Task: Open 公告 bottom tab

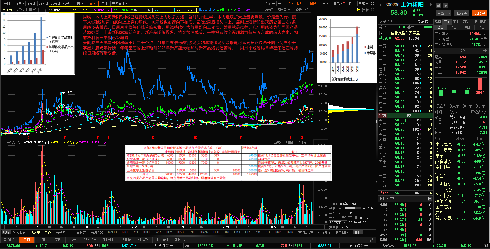Action: [73, 240]
